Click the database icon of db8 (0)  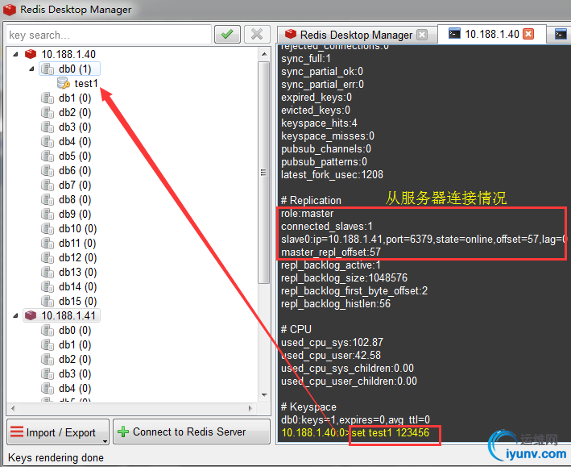48,200
